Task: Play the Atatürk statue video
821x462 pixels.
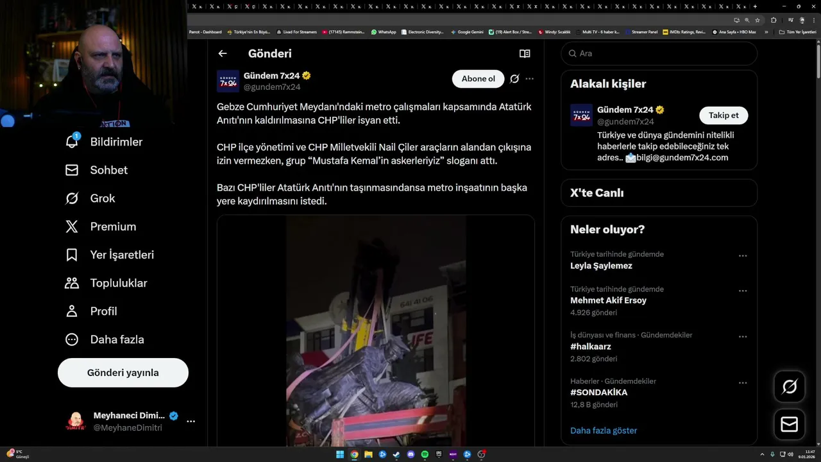Action: [376, 331]
